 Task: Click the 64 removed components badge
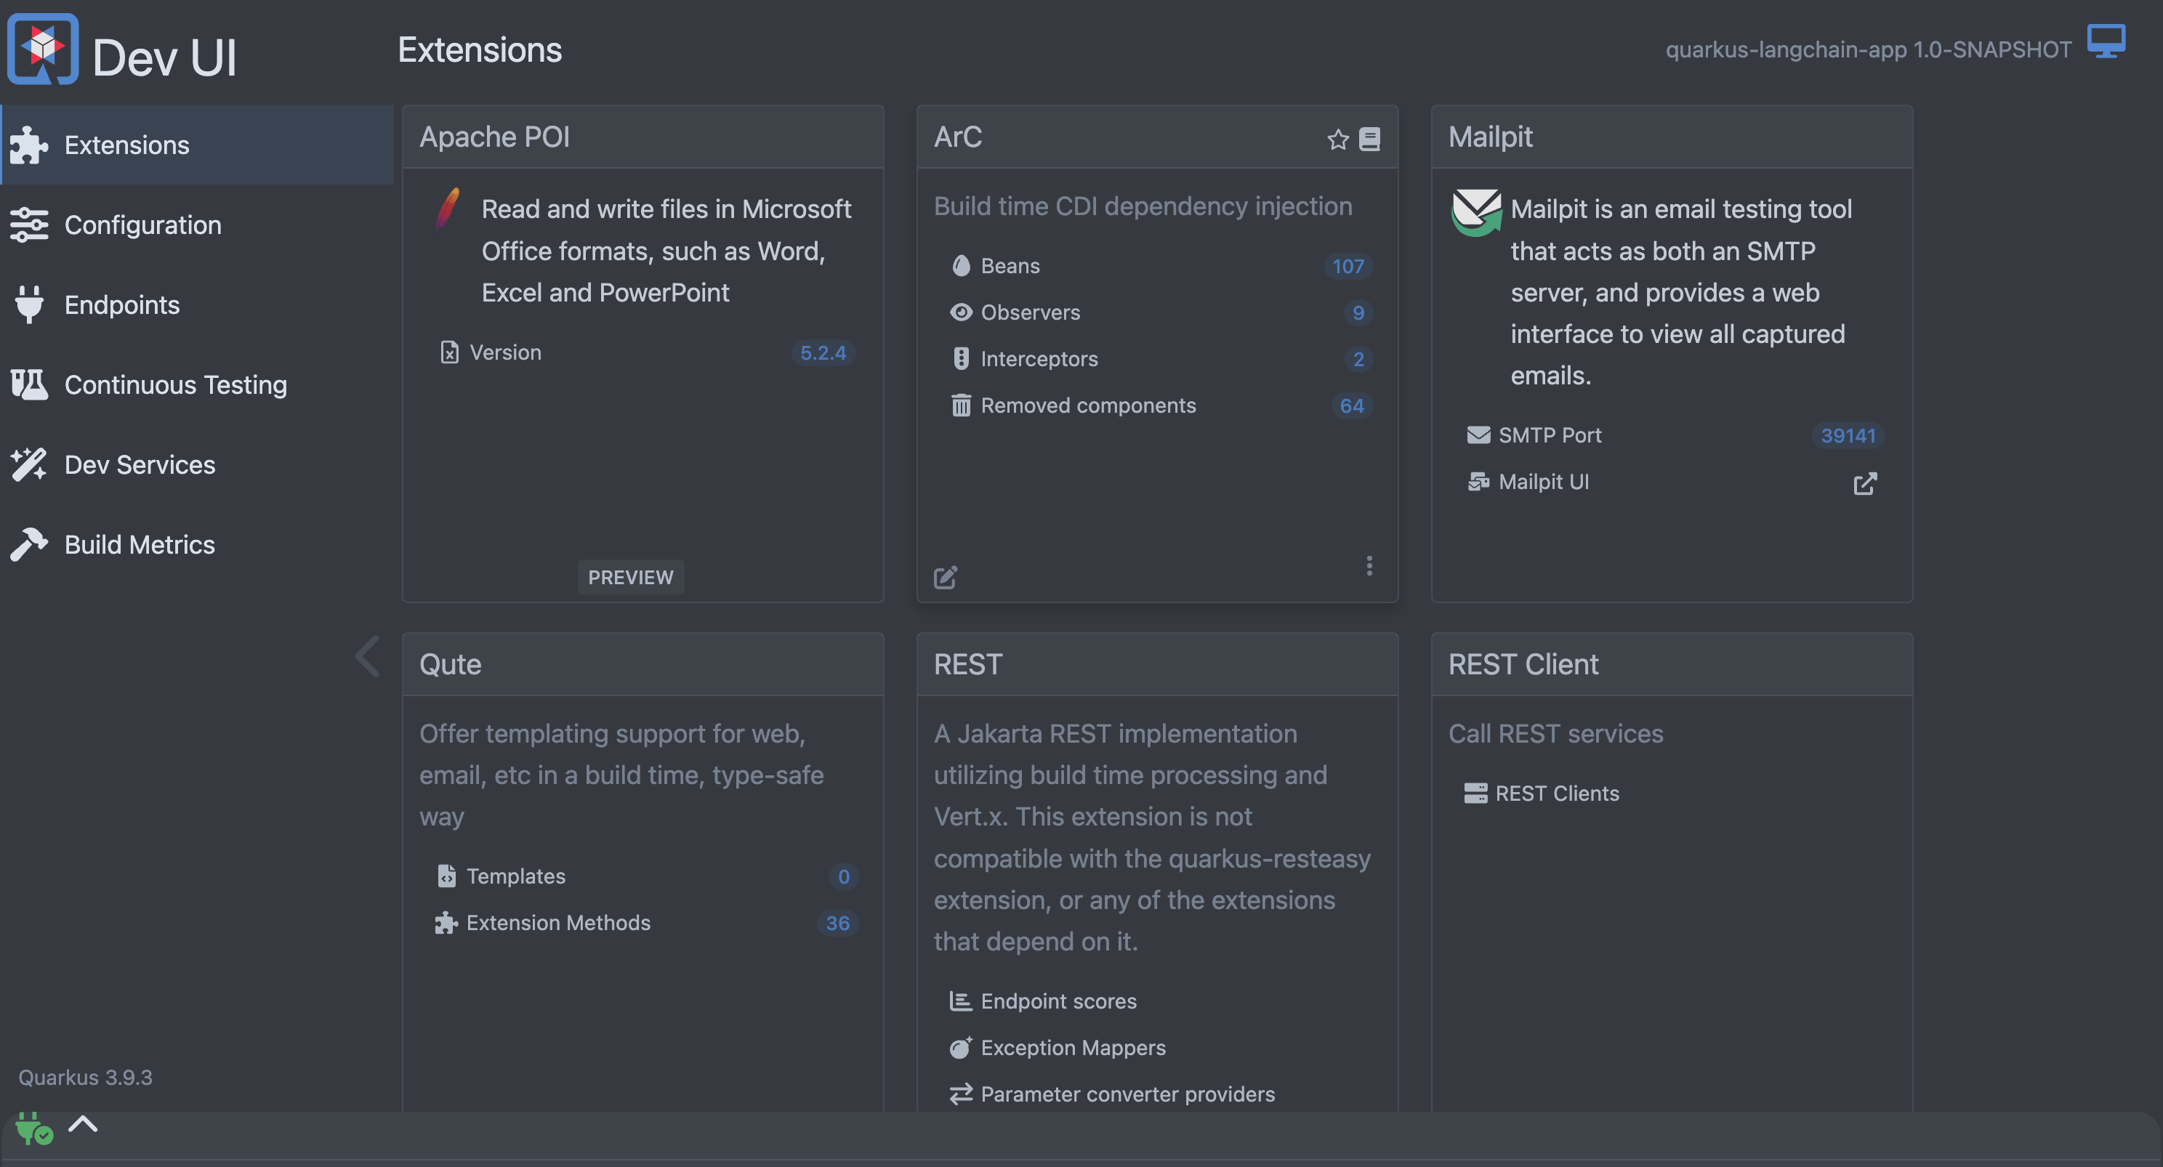click(x=1351, y=405)
